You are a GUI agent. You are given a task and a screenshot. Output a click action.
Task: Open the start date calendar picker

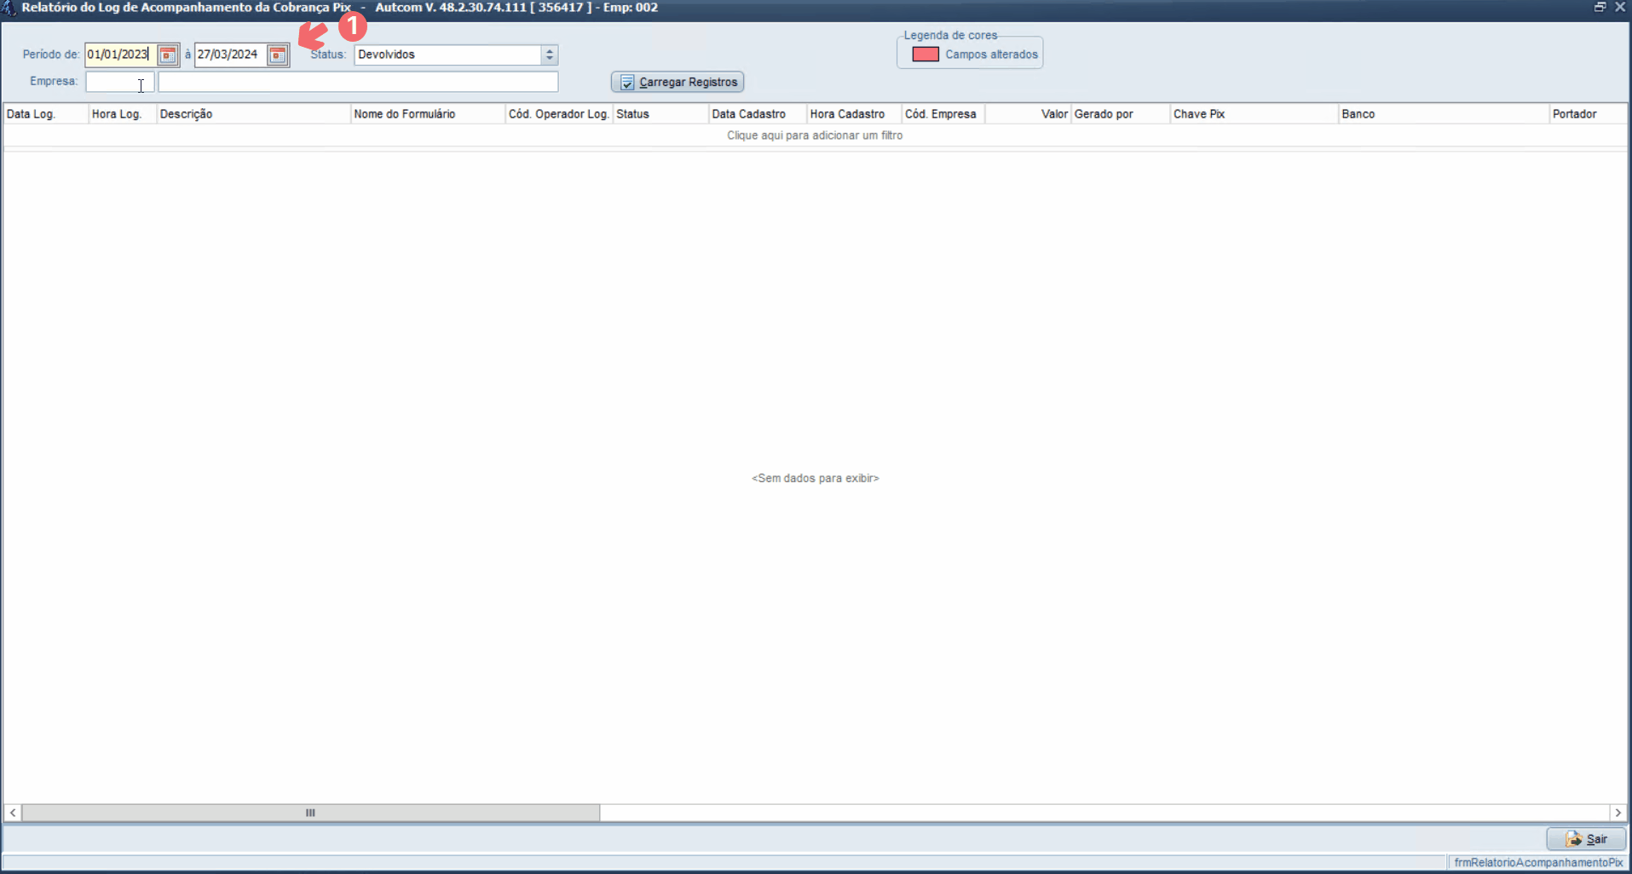(168, 55)
